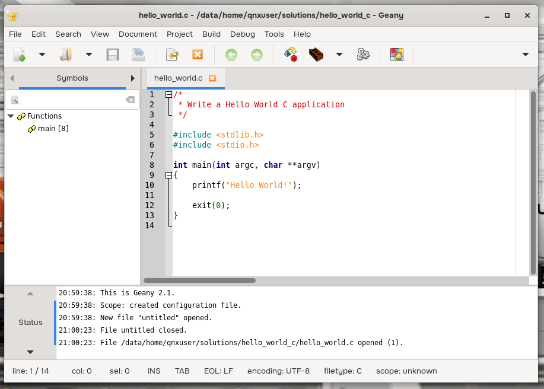Open the dropdown arrow next to New file
Viewport: 544px width, 389px height.
pos(42,55)
